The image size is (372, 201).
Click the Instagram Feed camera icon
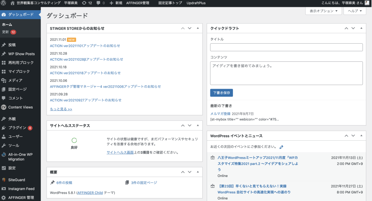point(4,189)
